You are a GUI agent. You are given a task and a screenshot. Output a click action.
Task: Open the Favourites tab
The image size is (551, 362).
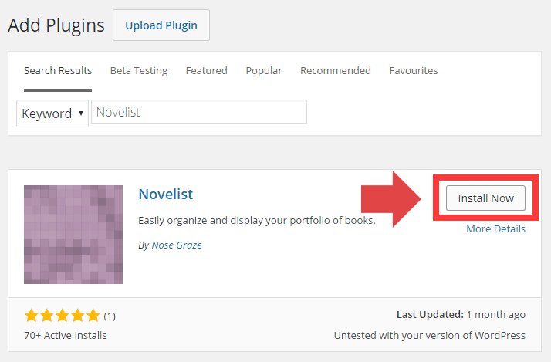tap(414, 70)
